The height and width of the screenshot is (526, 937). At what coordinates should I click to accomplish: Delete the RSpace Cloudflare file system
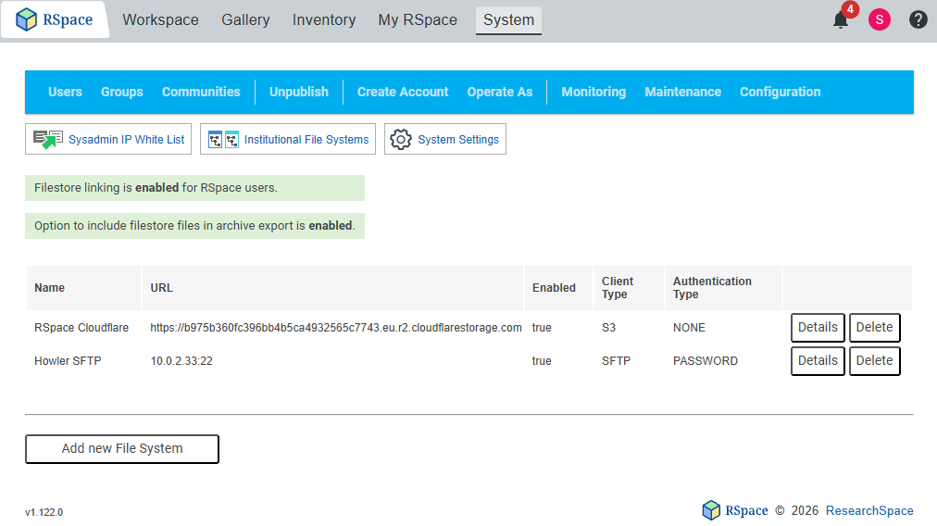(874, 328)
